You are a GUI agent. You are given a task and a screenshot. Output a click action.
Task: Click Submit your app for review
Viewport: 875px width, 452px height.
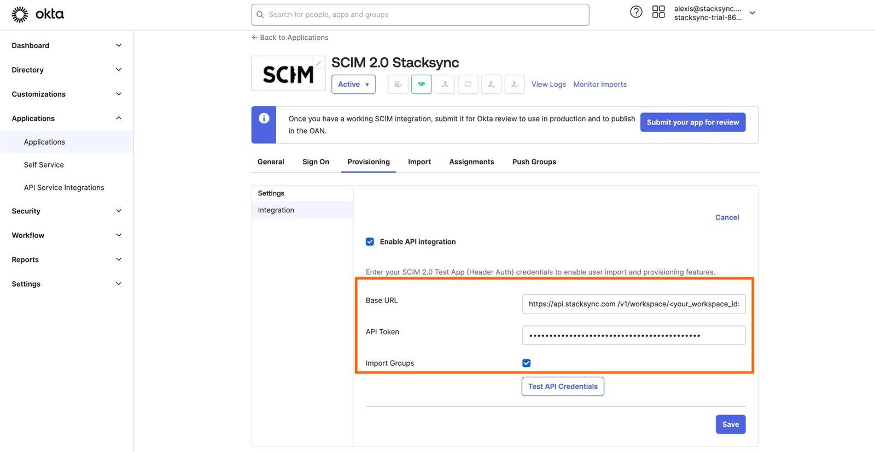click(x=693, y=122)
